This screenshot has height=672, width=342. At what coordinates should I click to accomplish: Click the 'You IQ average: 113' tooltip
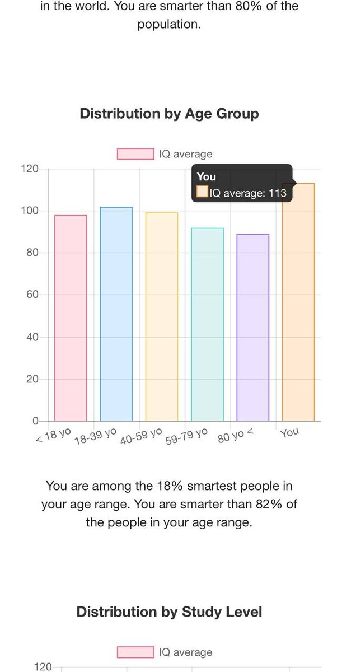pos(242,184)
